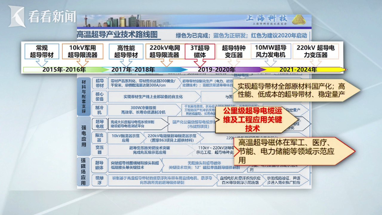Select the 常规超导带材 milestone box
Screen dimensions: 382x215
click(x=42, y=51)
